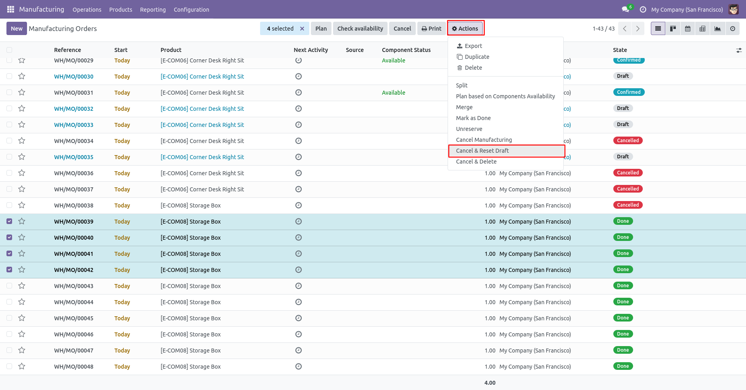Switch to list view
The height and width of the screenshot is (390, 746).
pyautogui.click(x=658, y=29)
